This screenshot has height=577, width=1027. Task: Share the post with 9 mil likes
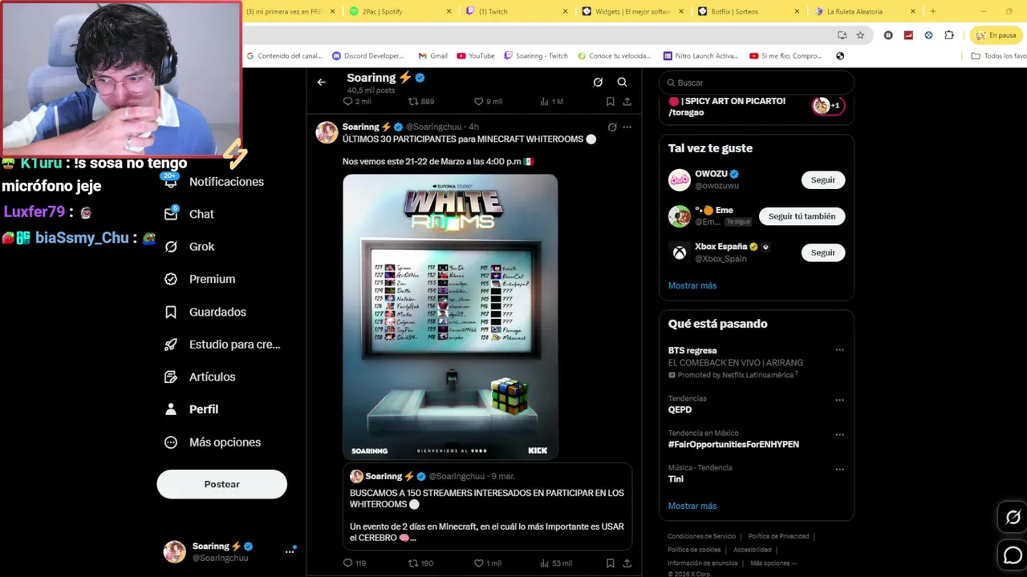(x=627, y=102)
